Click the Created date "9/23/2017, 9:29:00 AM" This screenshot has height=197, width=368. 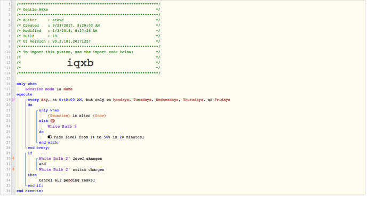click(x=76, y=26)
